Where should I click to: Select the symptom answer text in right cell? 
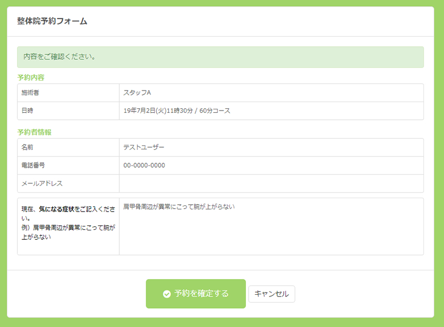pyautogui.click(x=179, y=207)
